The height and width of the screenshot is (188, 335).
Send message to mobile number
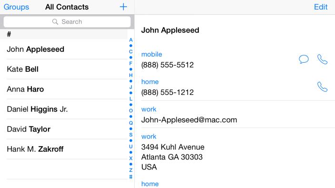[304, 59]
